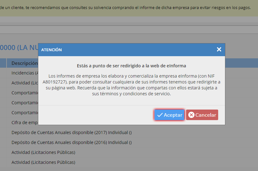258x171 pixels.
Task: Click the solvency recommendation banner text
Action: point(125,7)
